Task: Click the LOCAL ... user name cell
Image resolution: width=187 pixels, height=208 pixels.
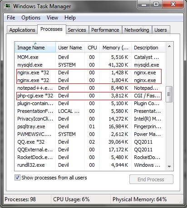Action: click(69, 111)
